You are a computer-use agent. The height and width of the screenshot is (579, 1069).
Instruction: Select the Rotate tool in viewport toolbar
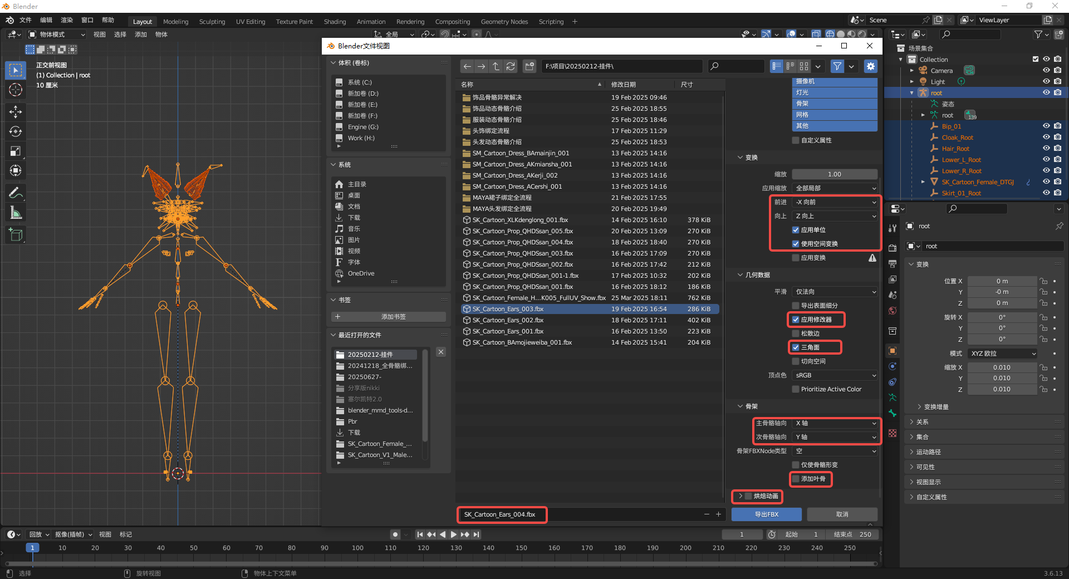tap(16, 132)
